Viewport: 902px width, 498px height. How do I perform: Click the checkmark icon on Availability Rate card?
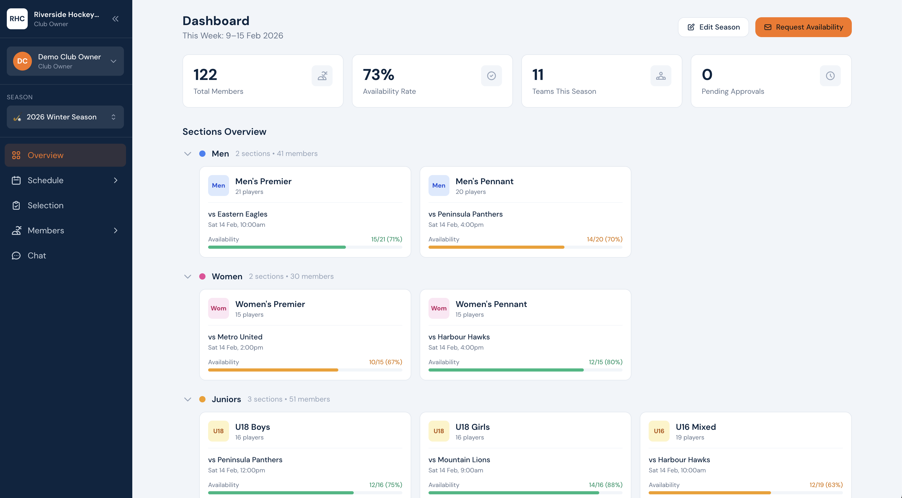[491, 75]
